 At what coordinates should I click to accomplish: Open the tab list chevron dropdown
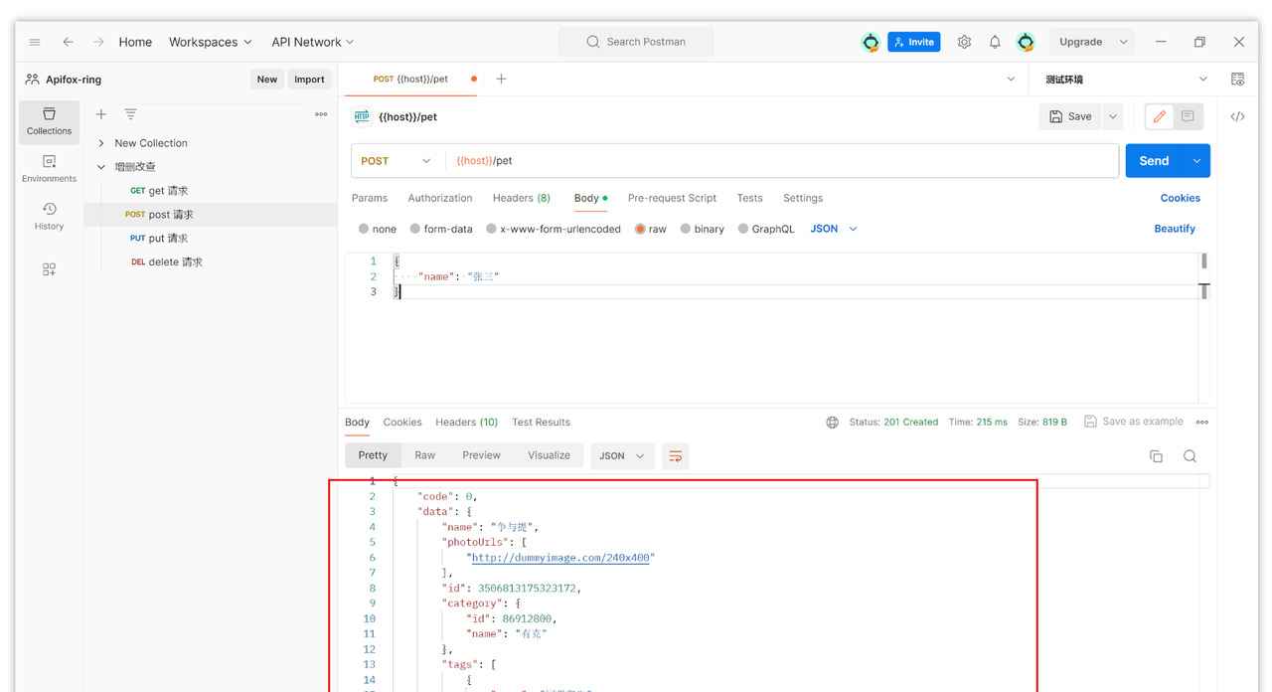click(1011, 79)
